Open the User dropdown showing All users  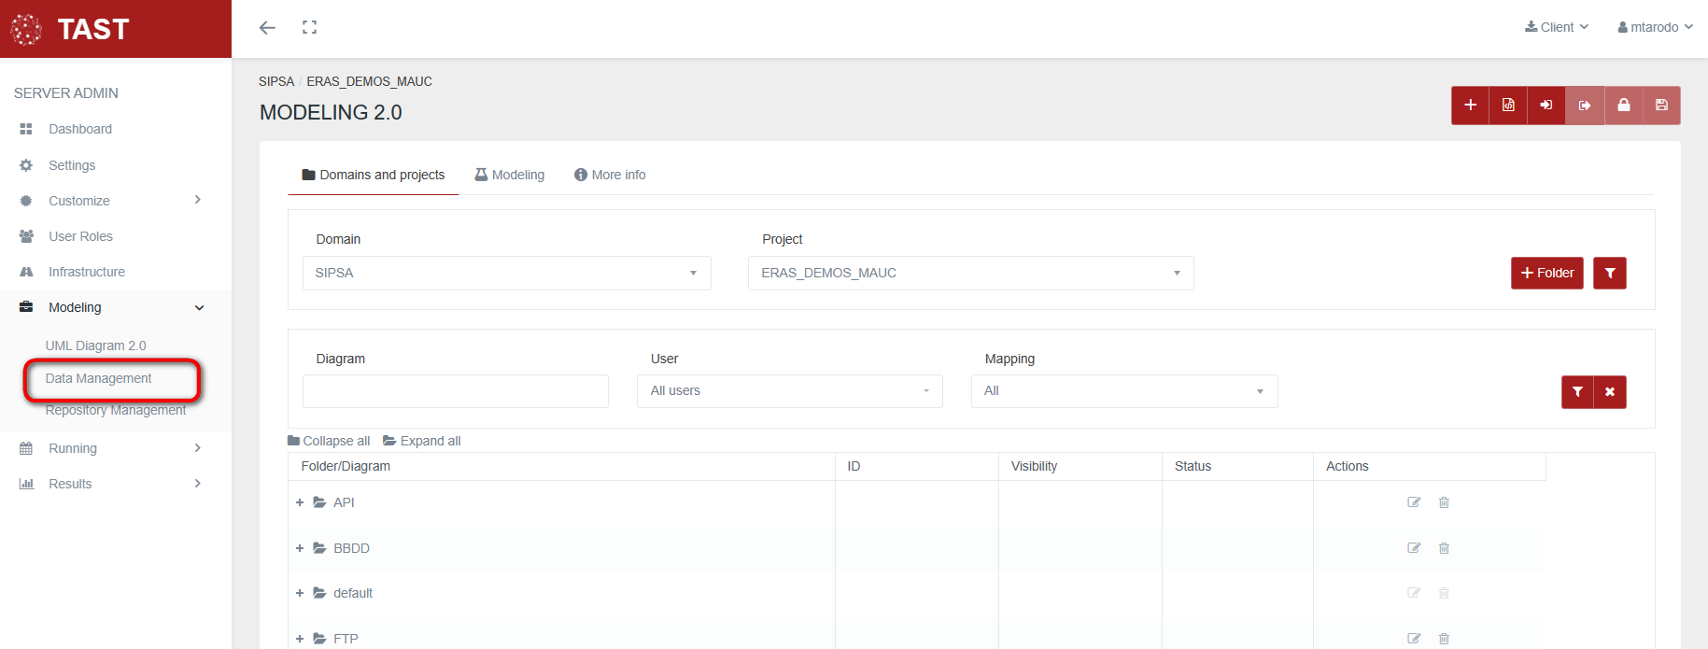(x=789, y=391)
